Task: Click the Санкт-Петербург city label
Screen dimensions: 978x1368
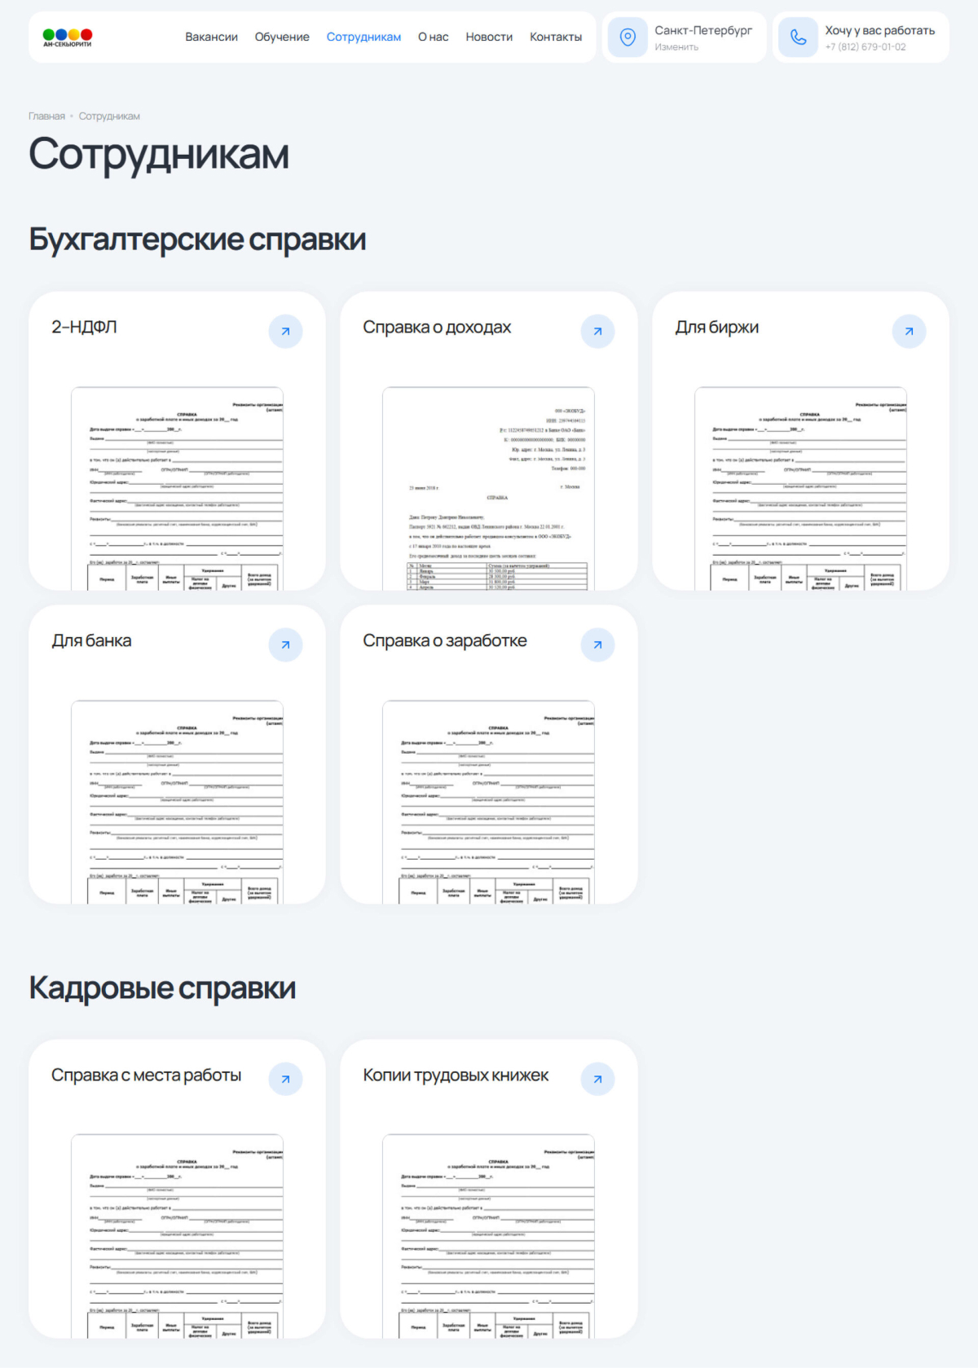Action: point(703,30)
